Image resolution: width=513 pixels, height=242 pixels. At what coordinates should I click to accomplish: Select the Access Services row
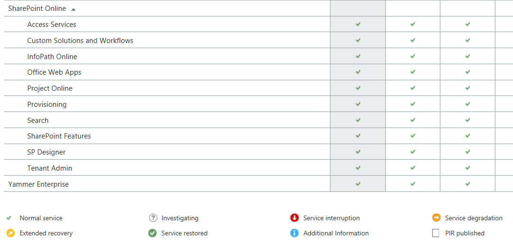click(52, 25)
